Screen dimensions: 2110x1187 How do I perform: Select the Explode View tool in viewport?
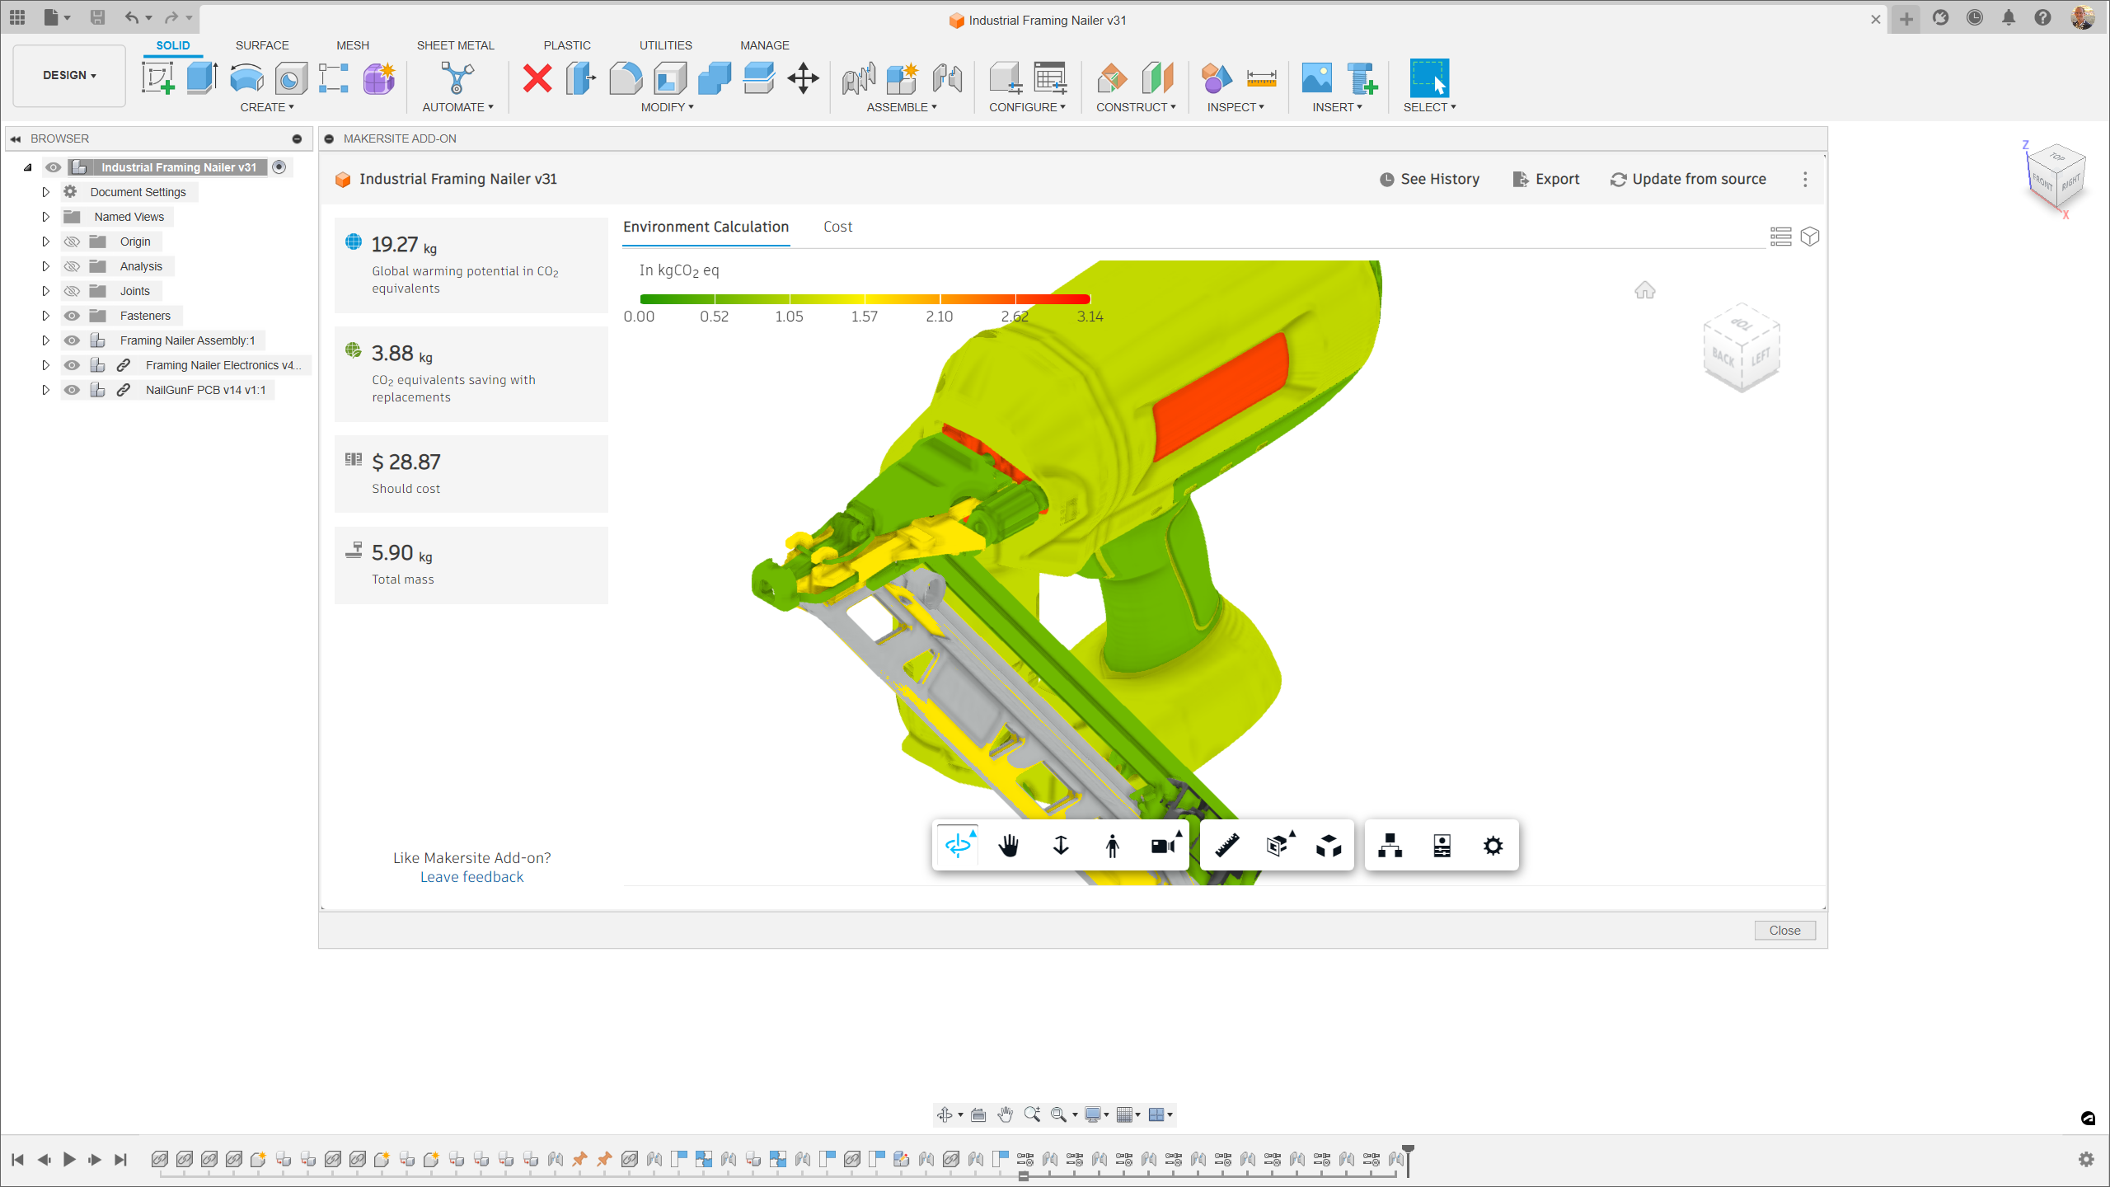[x=1326, y=845]
